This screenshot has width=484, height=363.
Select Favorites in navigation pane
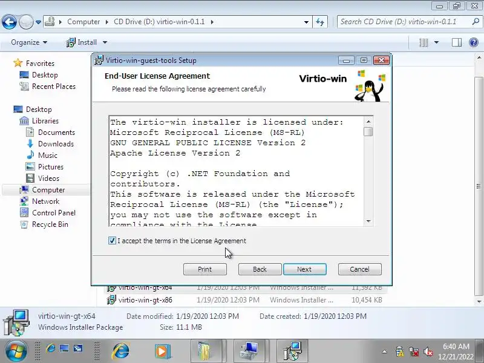coord(40,64)
